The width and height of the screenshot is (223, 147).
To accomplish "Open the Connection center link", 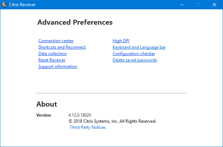I will (56, 41).
